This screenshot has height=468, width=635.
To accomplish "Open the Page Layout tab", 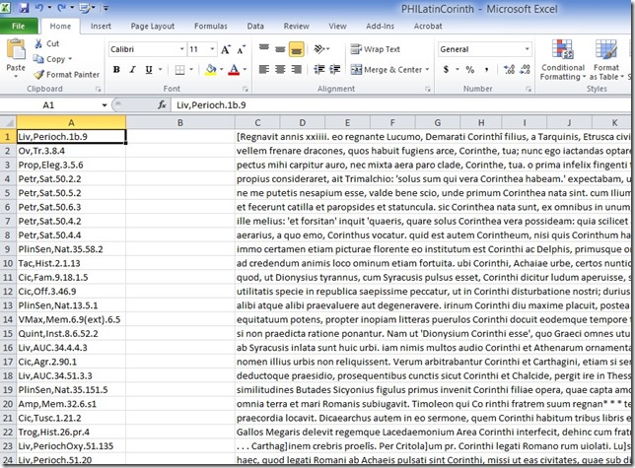I will (152, 27).
